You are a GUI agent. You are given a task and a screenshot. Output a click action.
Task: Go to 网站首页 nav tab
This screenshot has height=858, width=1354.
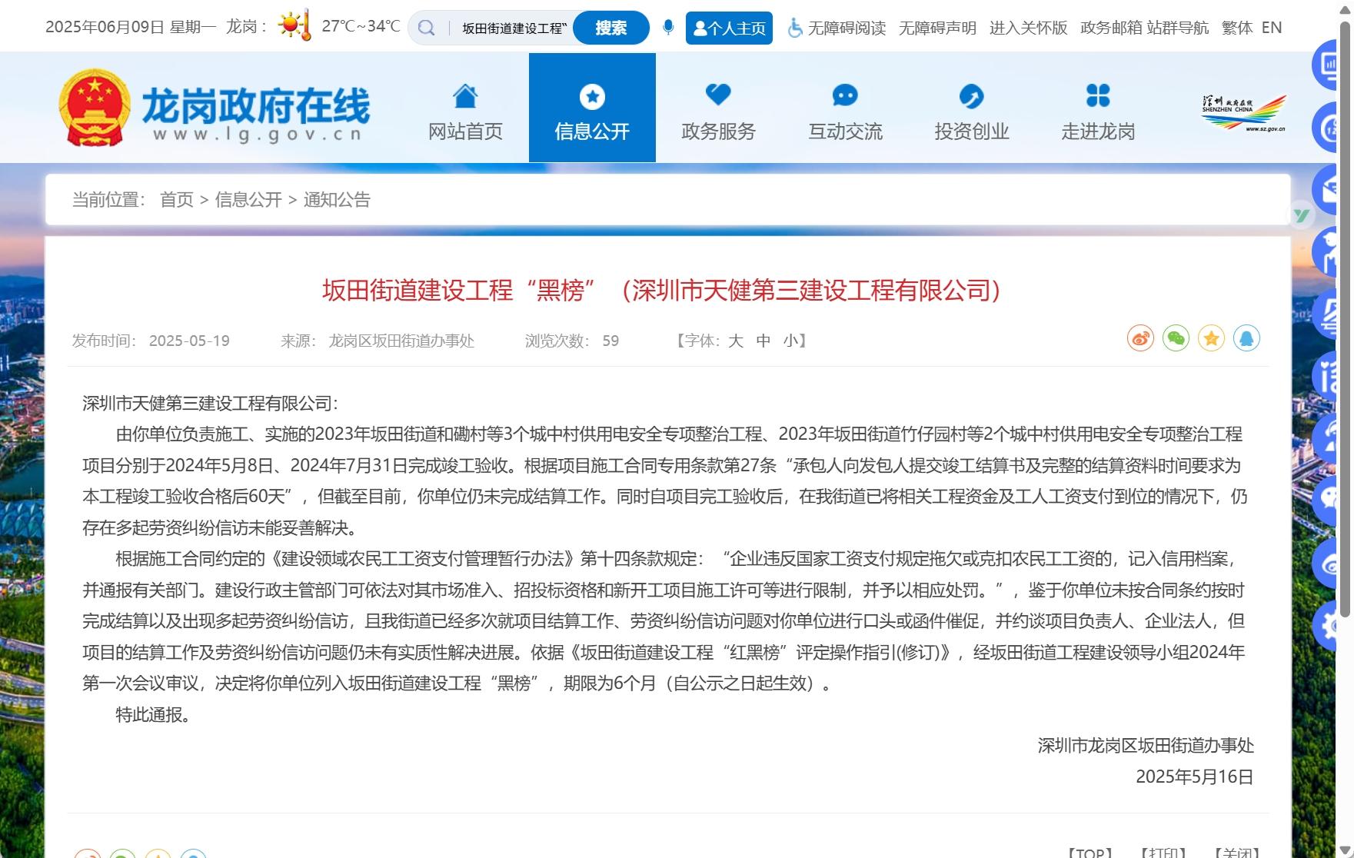click(465, 108)
